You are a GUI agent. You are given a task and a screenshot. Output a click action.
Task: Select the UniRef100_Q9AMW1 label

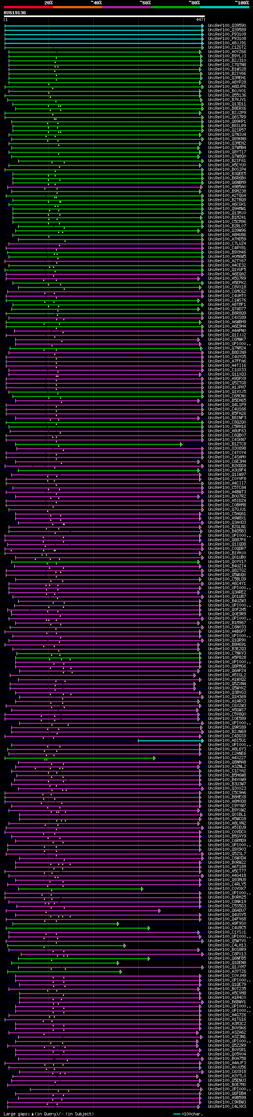coord(227,208)
